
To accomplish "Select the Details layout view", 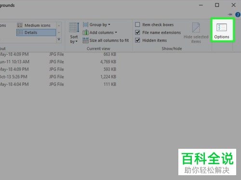I will [36, 33].
